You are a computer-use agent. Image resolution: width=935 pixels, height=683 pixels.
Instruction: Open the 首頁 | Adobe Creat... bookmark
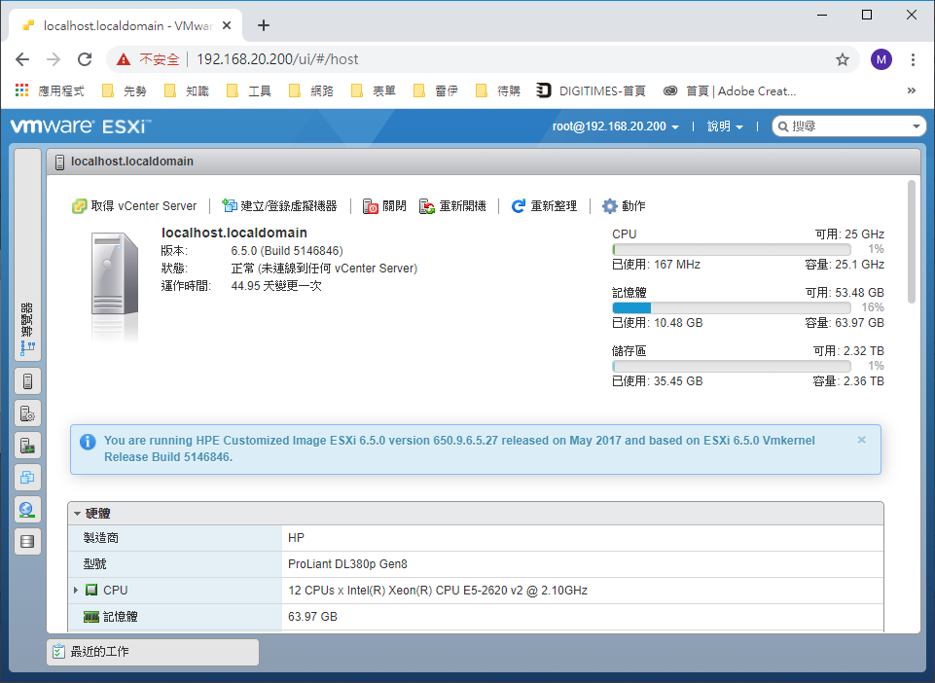click(x=730, y=90)
